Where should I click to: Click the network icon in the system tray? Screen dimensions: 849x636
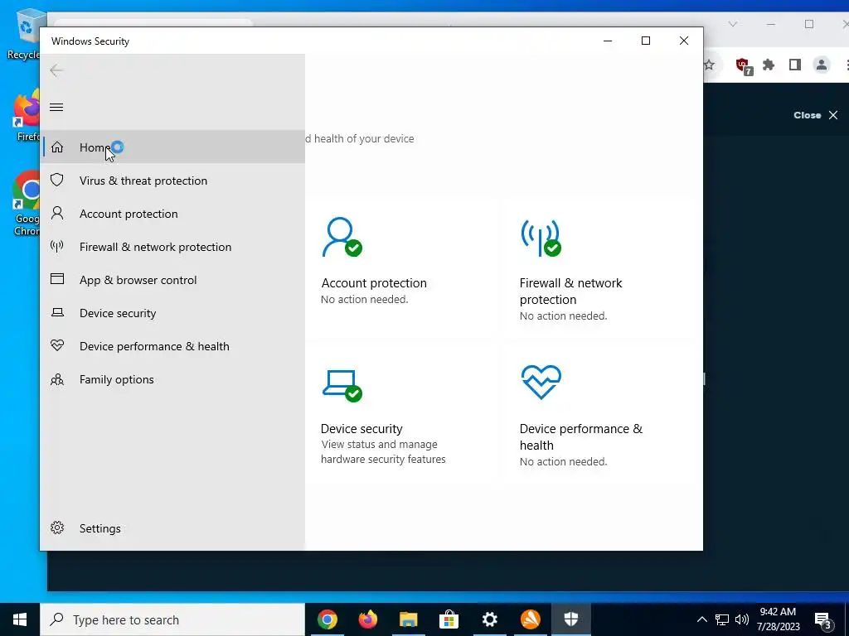pyautogui.click(x=722, y=619)
